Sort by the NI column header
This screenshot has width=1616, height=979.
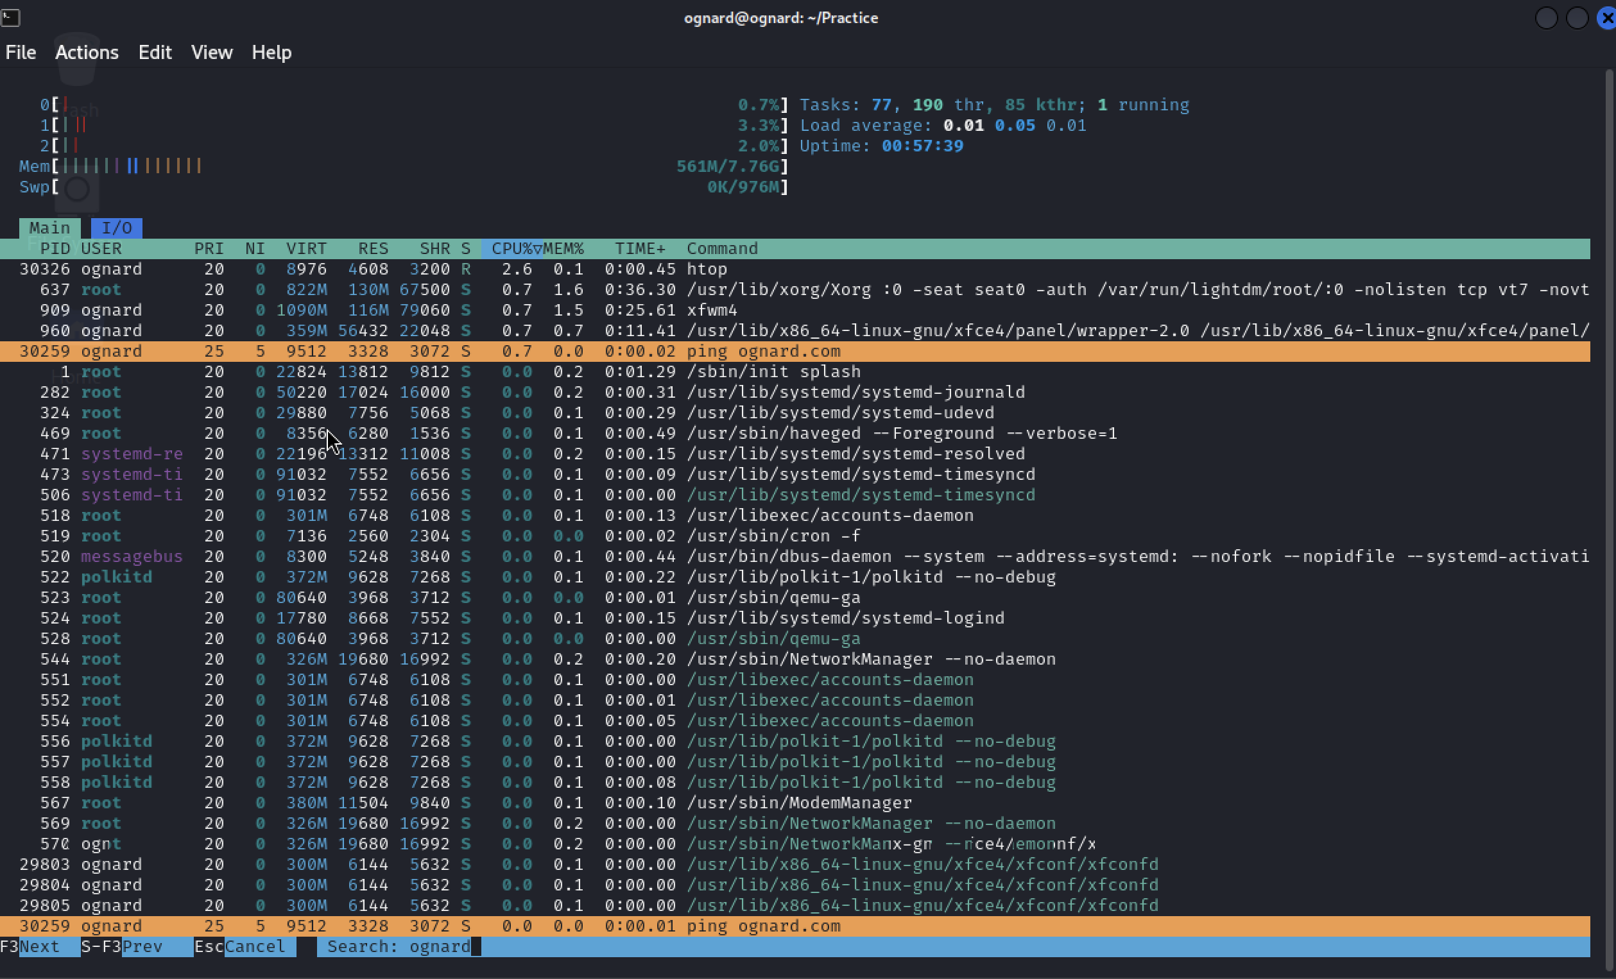click(x=255, y=248)
